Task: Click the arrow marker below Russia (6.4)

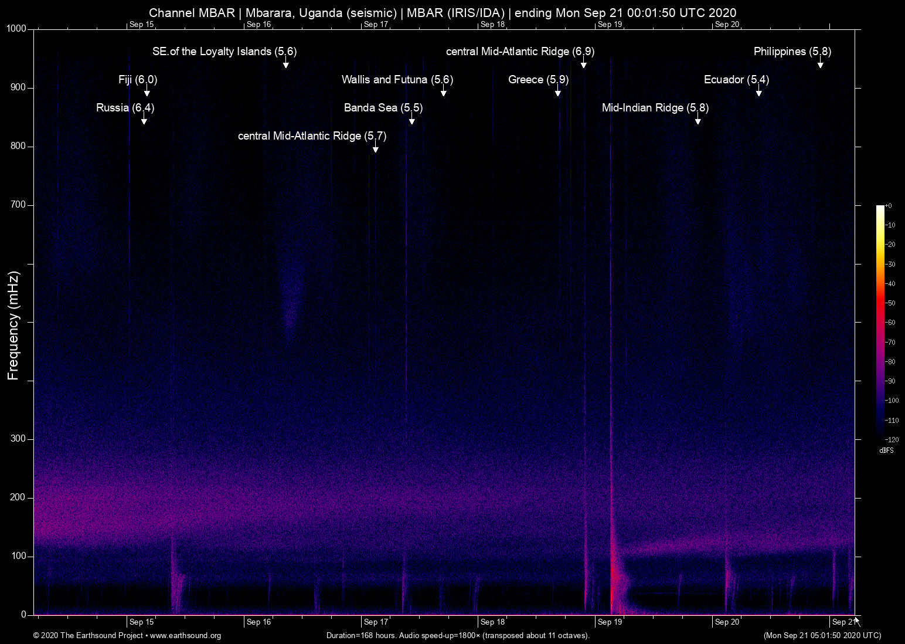Action: [144, 120]
